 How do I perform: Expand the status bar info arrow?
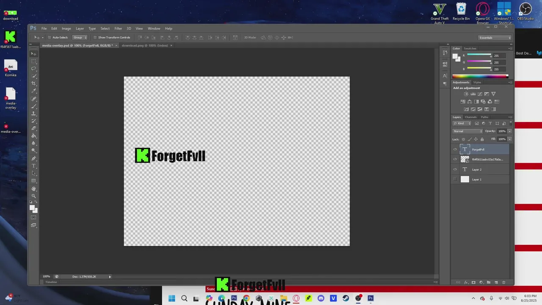click(110, 277)
